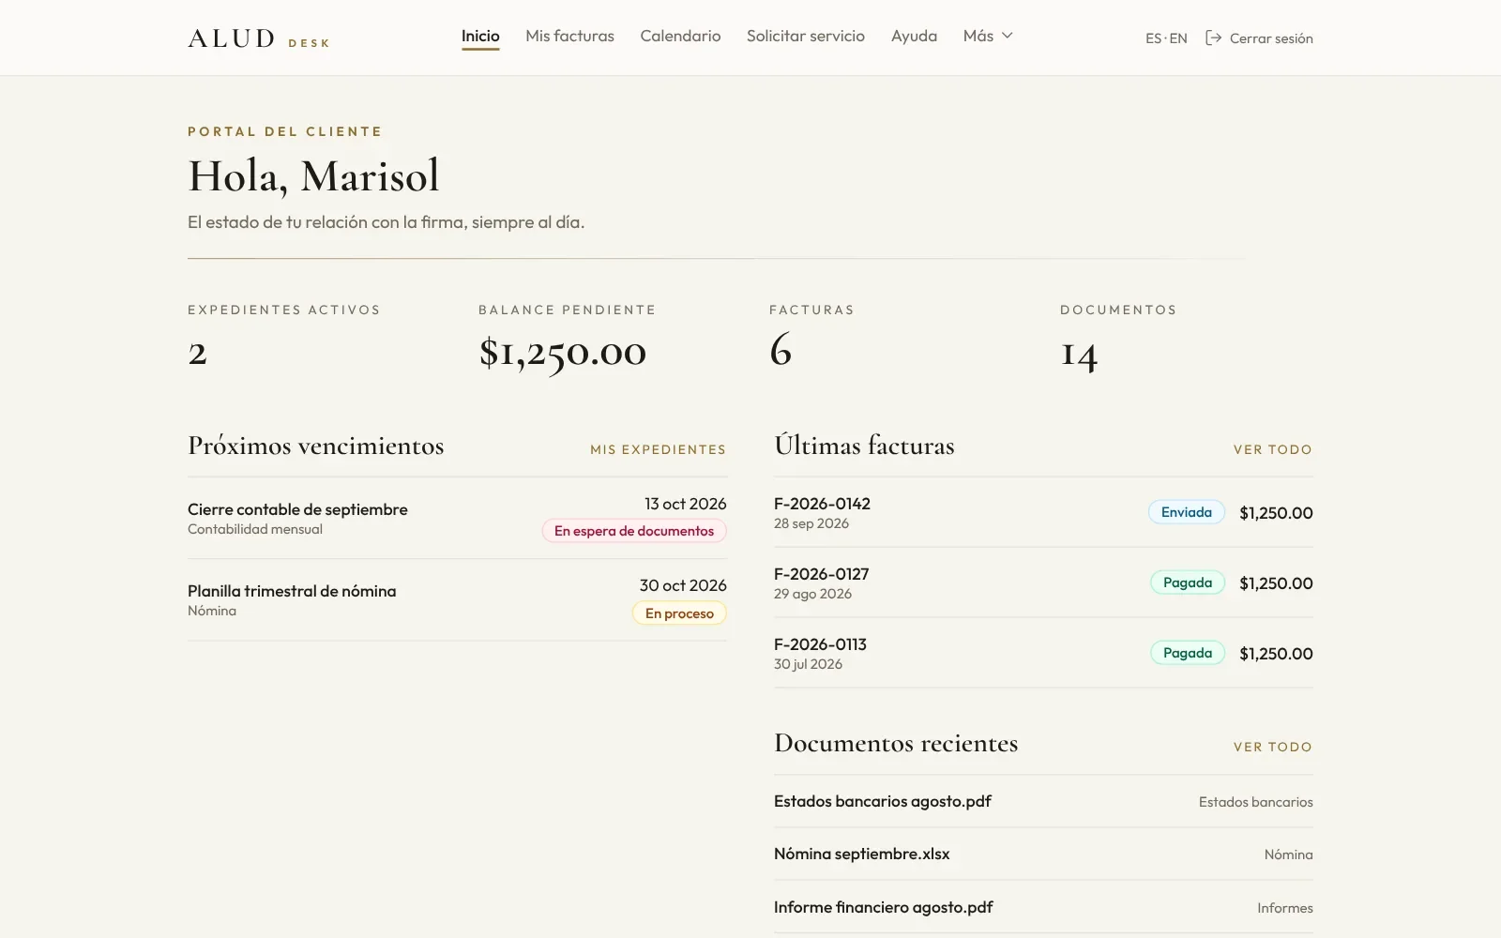Click VER TODO beside Documentos recientes
The height and width of the screenshot is (938, 1501).
click(x=1272, y=747)
